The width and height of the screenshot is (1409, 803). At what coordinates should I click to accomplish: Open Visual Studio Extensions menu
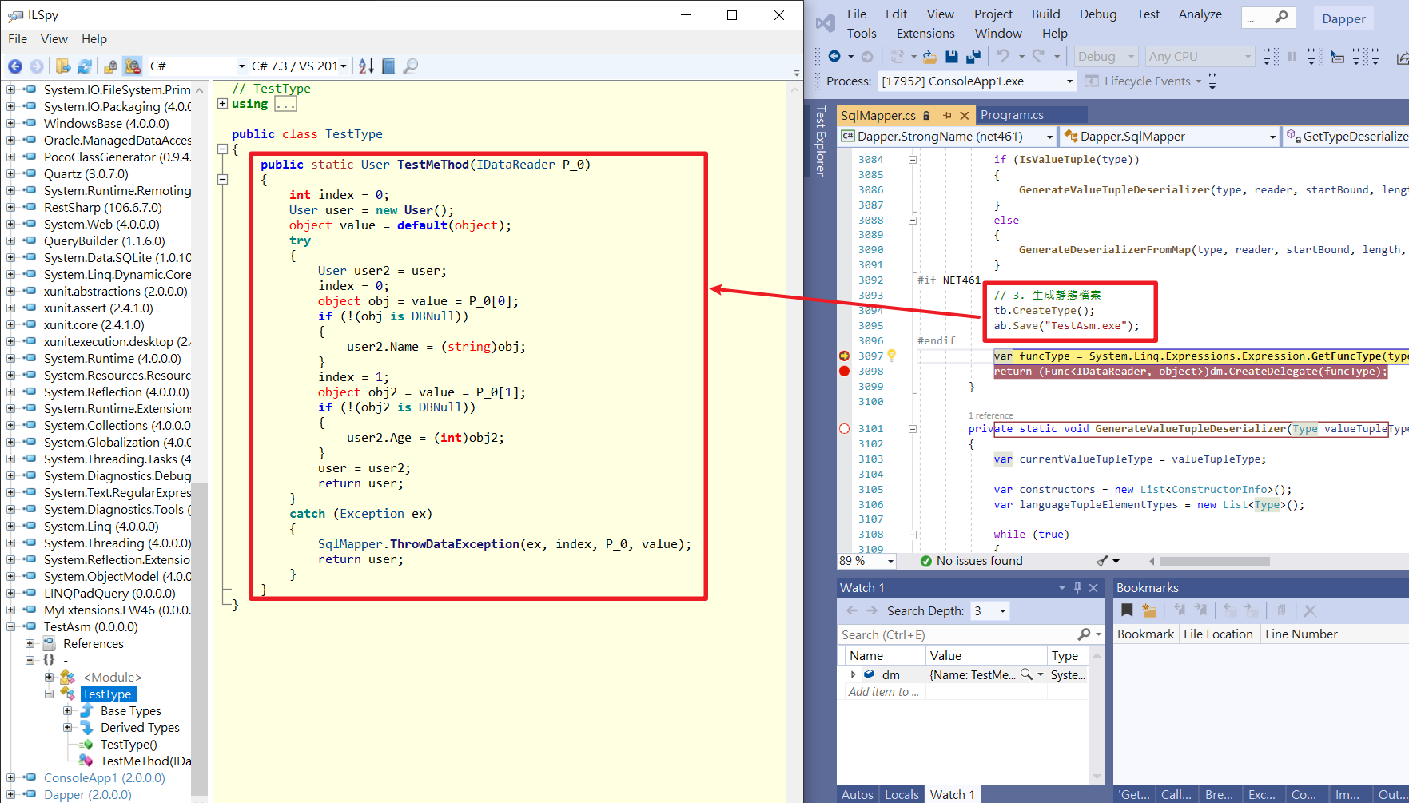925,34
